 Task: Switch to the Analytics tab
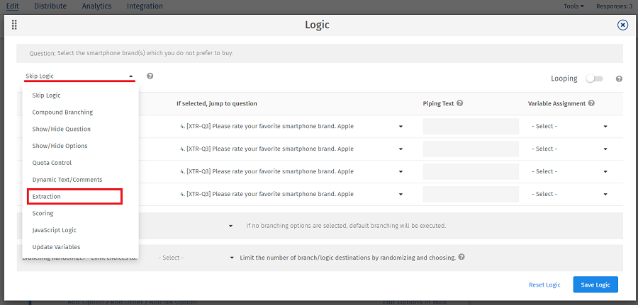96,6
